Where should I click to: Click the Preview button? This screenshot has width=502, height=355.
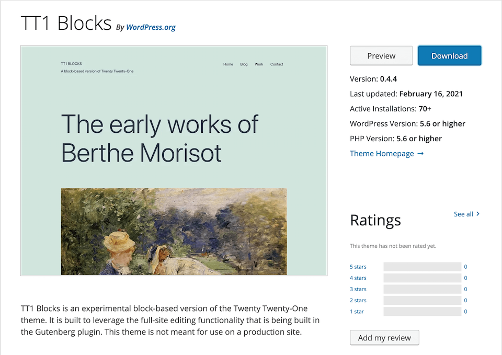[x=381, y=56]
